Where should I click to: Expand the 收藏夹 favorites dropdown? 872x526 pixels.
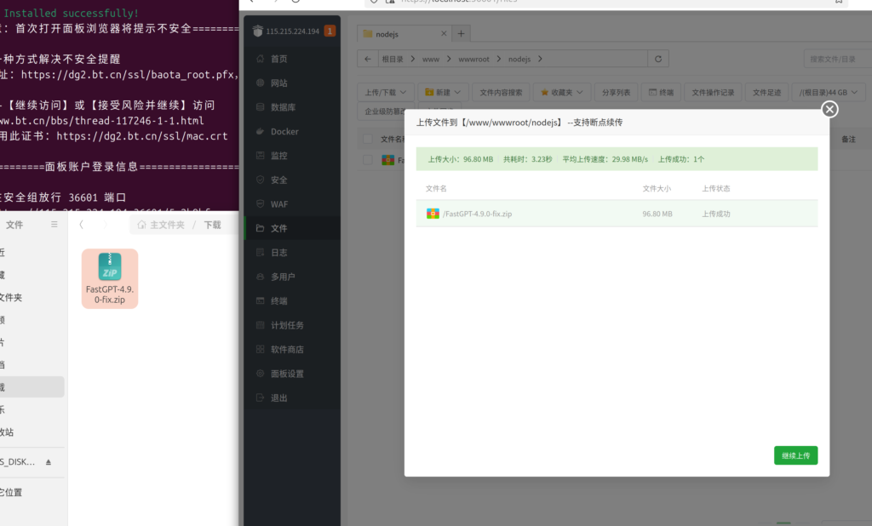click(x=562, y=92)
